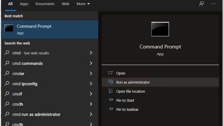Click the Command Prompt icon in Best match
Viewport: 223px width, 126px height.
pyautogui.click(x=9, y=28)
